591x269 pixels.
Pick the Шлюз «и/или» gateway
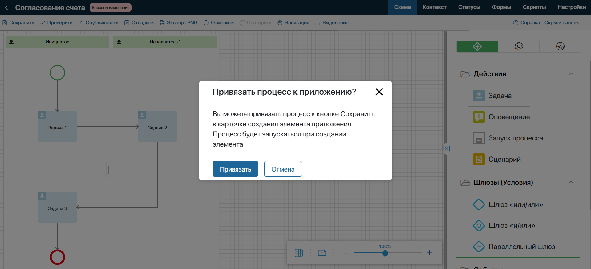tap(504, 225)
